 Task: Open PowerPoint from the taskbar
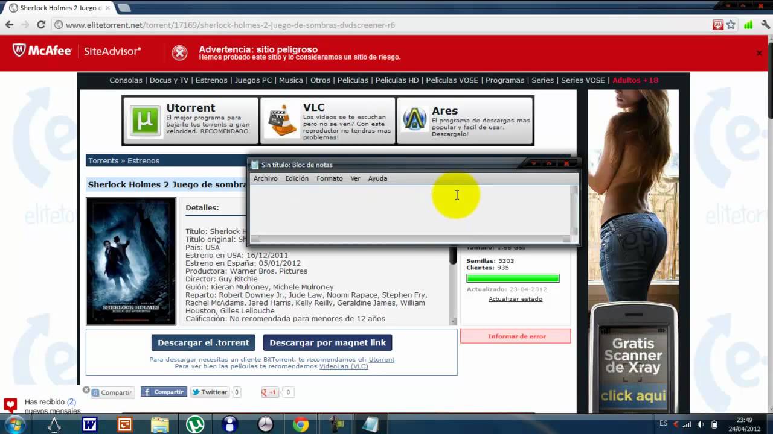[x=124, y=425]
